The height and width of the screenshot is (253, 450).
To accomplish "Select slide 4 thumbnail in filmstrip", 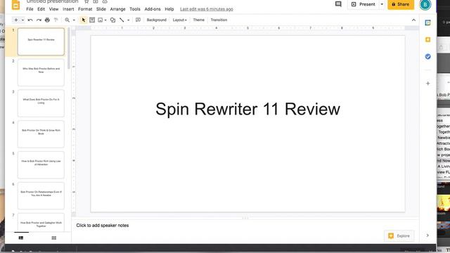I will click(x=41, y=134).
